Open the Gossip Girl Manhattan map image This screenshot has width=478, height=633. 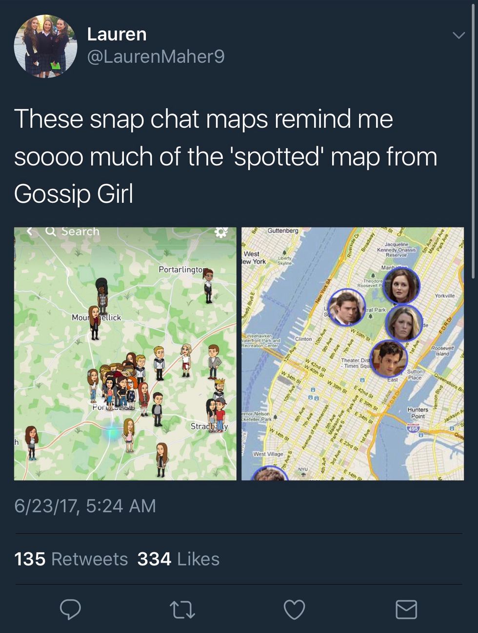pos(353,354)
